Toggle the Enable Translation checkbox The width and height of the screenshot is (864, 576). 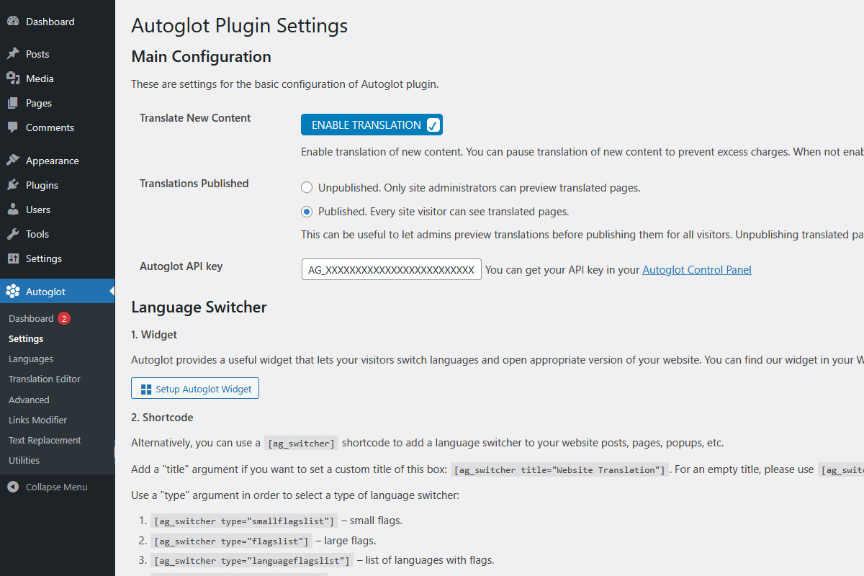(x=433, y=125)
